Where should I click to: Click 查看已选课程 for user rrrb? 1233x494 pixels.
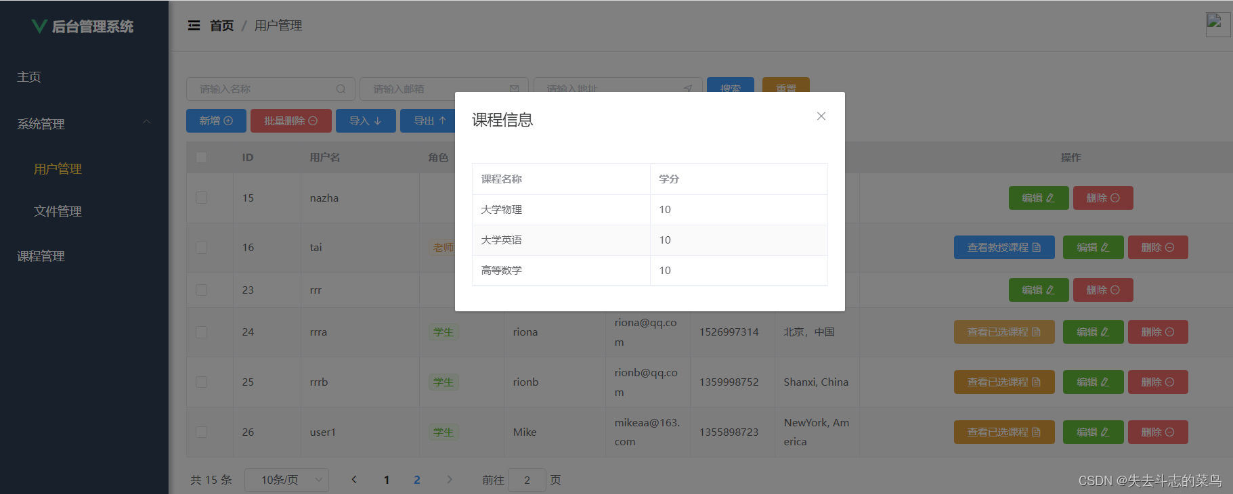coord(1004,382)
